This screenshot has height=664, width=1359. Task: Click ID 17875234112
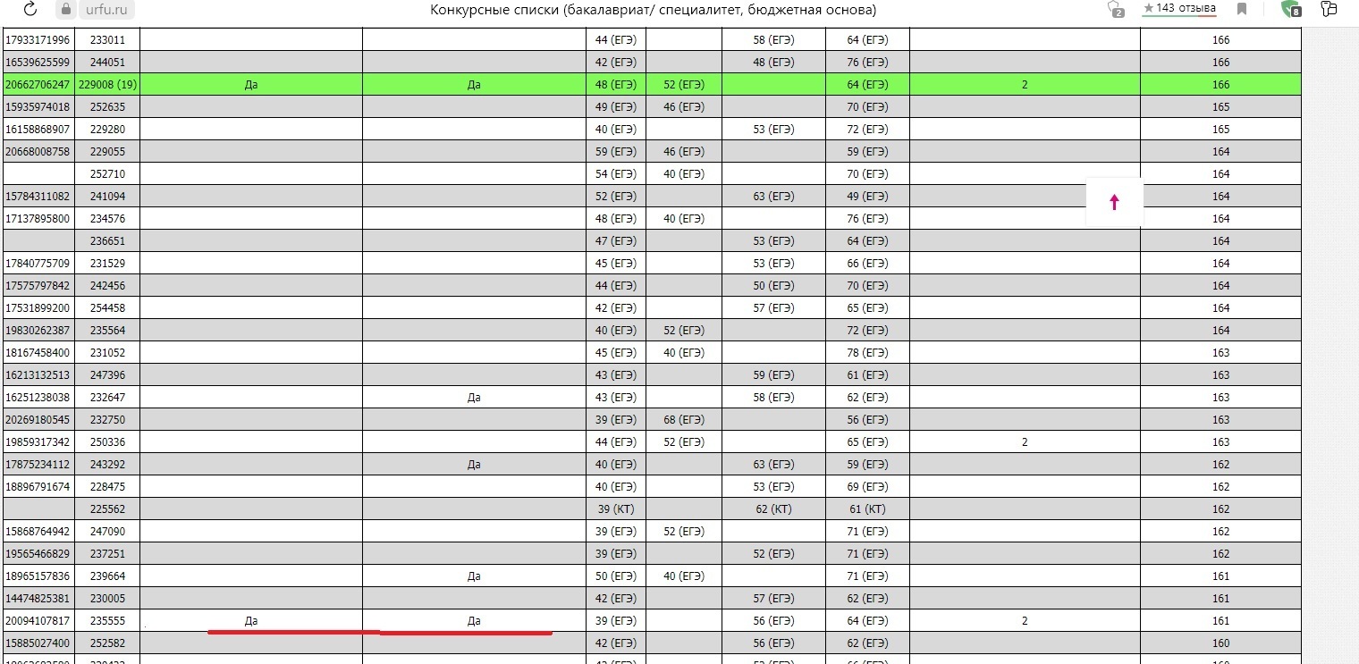point(38,465)
